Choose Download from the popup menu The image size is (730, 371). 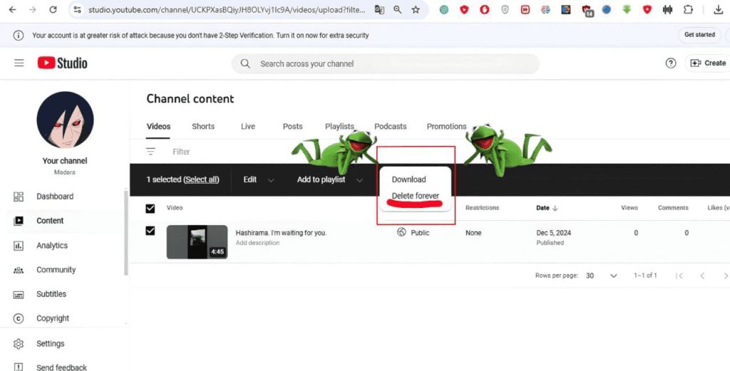pyautogui.click(x=408, y=179)
